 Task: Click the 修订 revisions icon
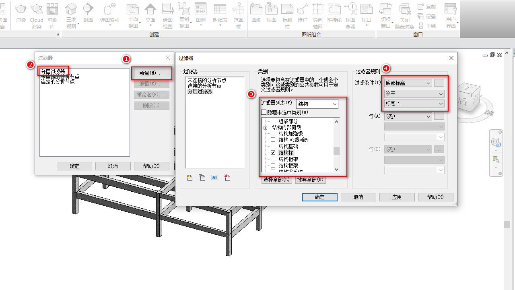[x=302, y=8]
